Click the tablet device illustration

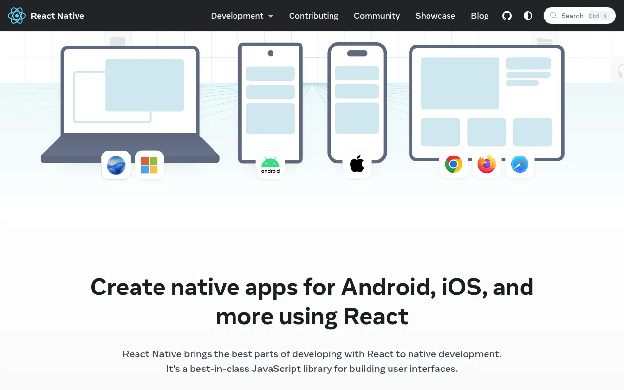coord(487,103)
